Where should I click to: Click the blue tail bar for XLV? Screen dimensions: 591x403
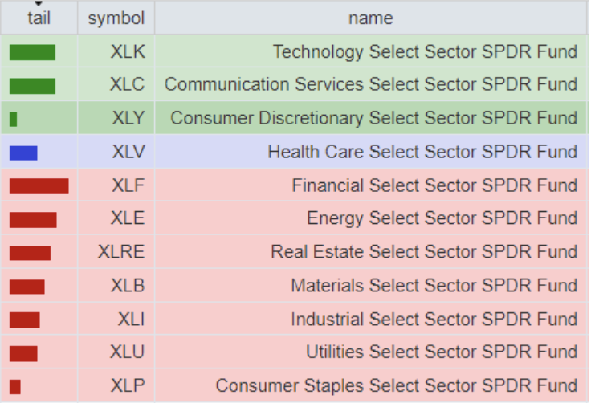pyautogui.click(x=23, y=153)
